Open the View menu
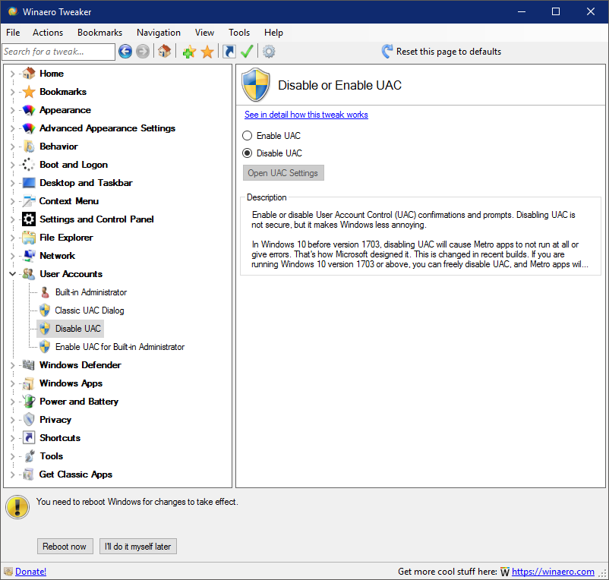This screenshot has height=580, width=609. [x=204, y=33]
